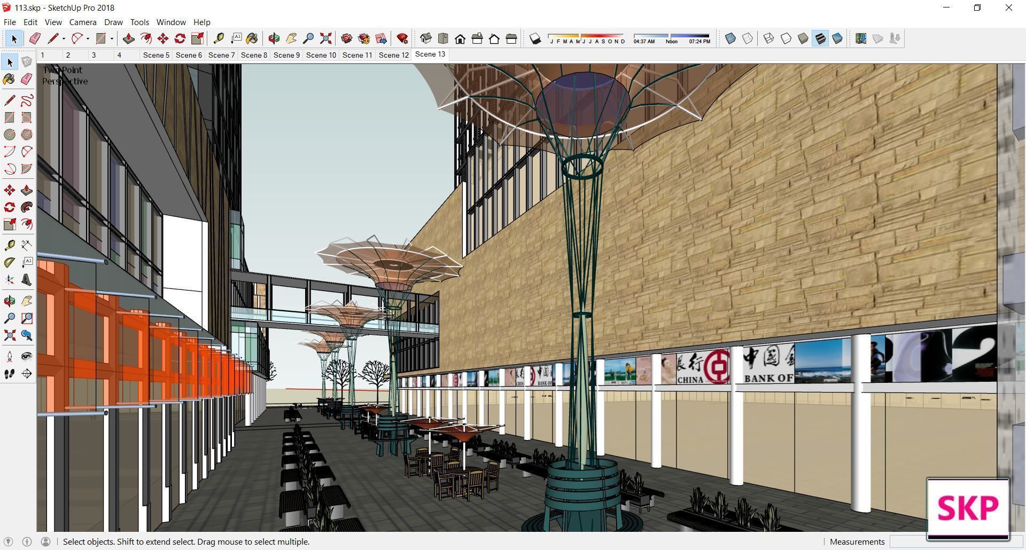This screenshot has width=1026, height=550.
Task: Click the model credits status bar icon
Action: pyautogui.click(x=27, y=541)
